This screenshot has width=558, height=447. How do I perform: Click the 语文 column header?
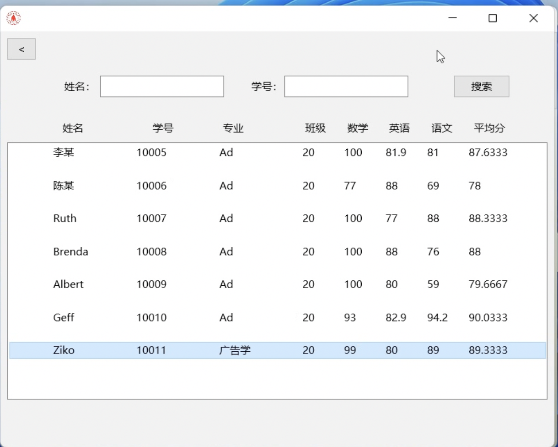(x=441, y=128)
